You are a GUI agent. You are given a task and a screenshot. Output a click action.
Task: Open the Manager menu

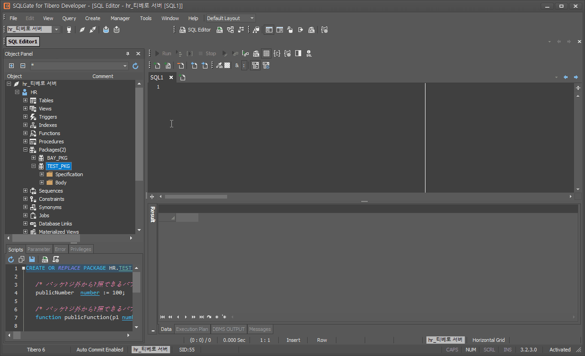pyautogui.click(x=120, y=18)
